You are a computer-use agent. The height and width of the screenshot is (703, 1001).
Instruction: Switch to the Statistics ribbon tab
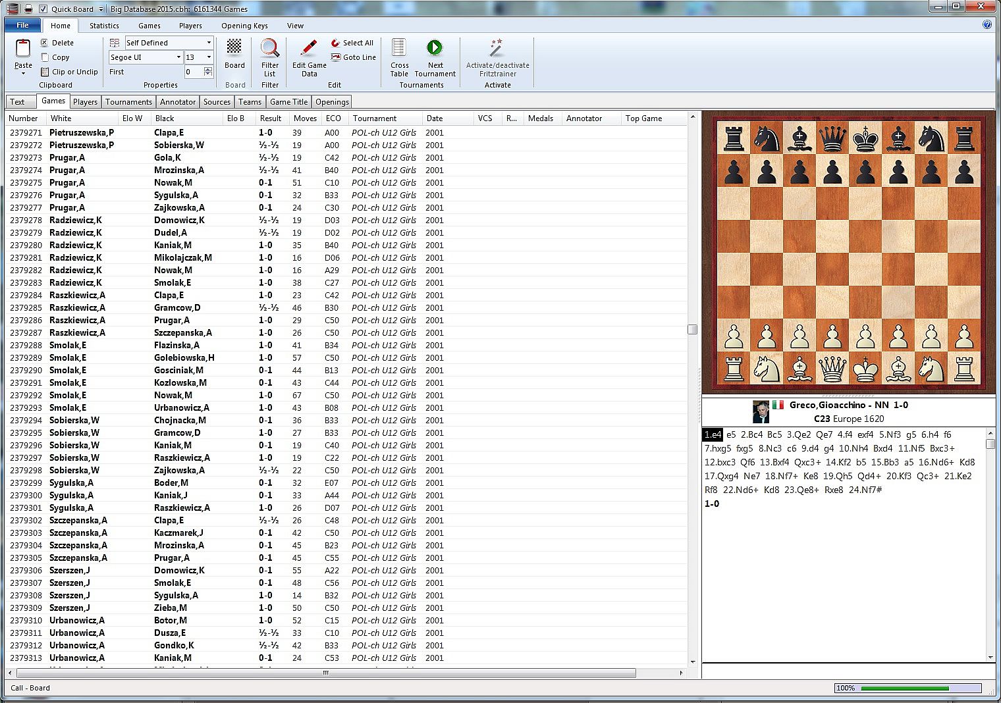click(104, 26)
